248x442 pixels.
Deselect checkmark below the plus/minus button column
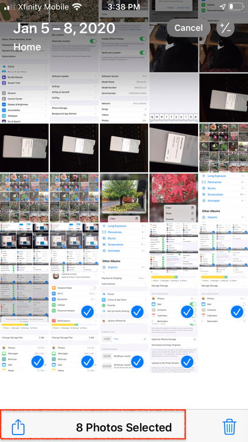[x=237, y=312]
